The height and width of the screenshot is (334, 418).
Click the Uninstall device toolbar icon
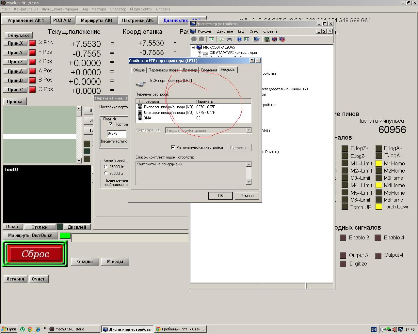point(274,39)
